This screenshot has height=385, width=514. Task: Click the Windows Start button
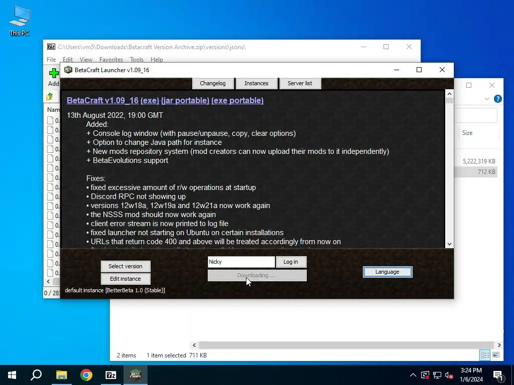click(x=12, y=375)
